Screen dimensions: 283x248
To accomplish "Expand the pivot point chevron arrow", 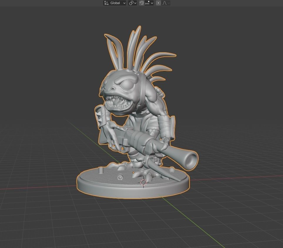I will pyautogui.click(x=135, y=3).
